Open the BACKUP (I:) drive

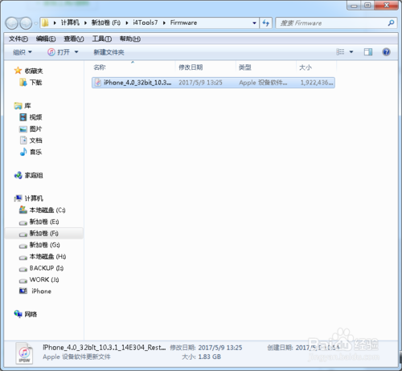[x=47, y=268]
